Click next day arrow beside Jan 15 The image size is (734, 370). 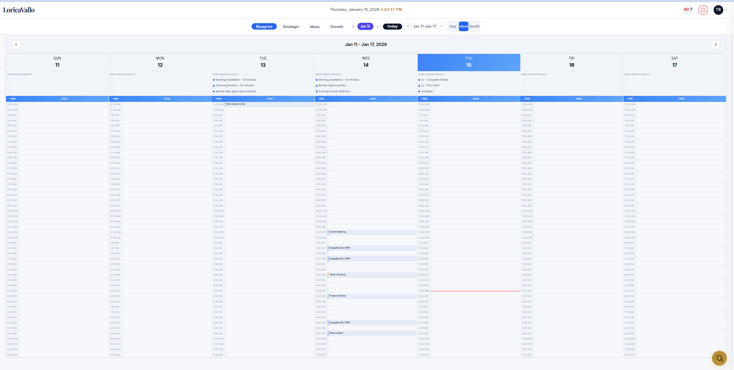click(377, 26)
